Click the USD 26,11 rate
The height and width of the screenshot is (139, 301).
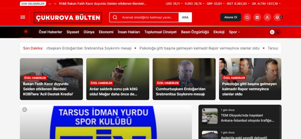coord(174,4)
